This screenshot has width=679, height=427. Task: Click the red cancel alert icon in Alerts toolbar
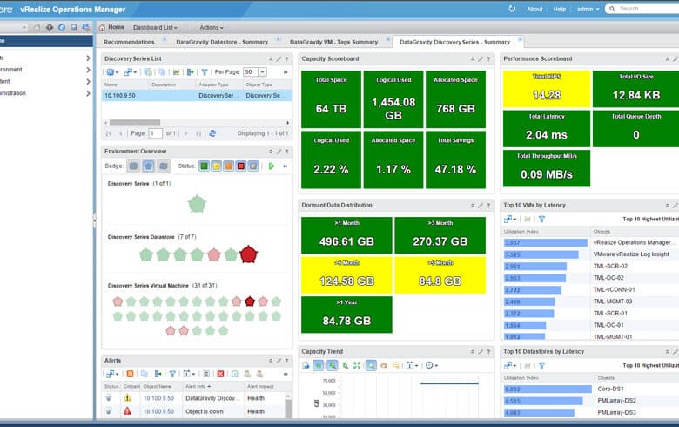220,374
